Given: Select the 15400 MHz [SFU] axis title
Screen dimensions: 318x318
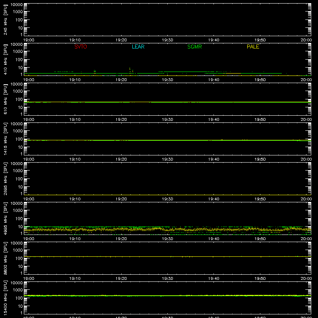Looking at the screenshot, I should click(5, 298).
